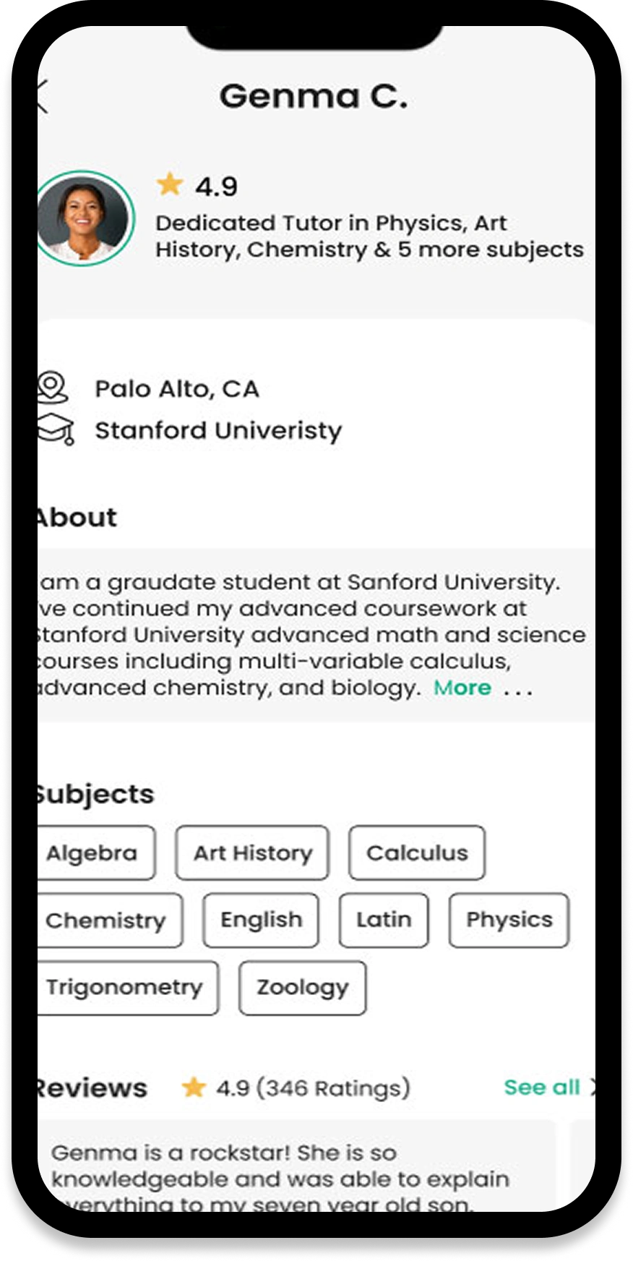Click the Reviews rating star icon

tap(194, 1087)
